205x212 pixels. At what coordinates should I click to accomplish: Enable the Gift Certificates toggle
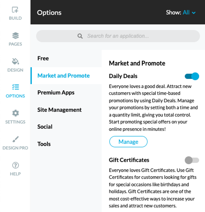[192, 160]
